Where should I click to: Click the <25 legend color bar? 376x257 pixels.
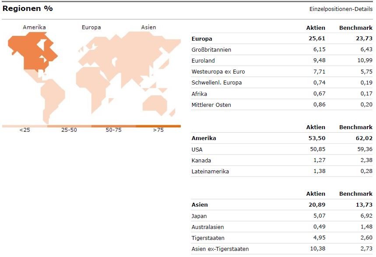tap(25, 126)
